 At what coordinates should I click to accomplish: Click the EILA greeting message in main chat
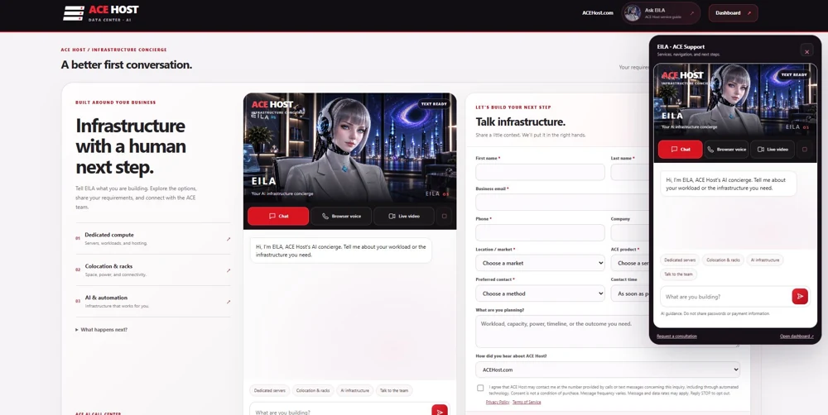click(x=340, y=250)
